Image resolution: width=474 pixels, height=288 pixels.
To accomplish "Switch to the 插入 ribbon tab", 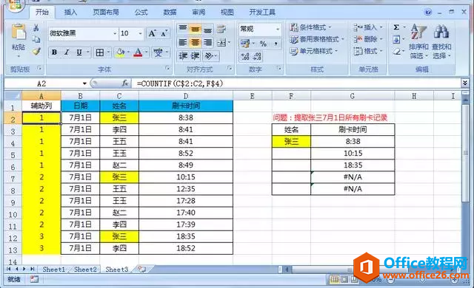I will (x=71, y=13).
